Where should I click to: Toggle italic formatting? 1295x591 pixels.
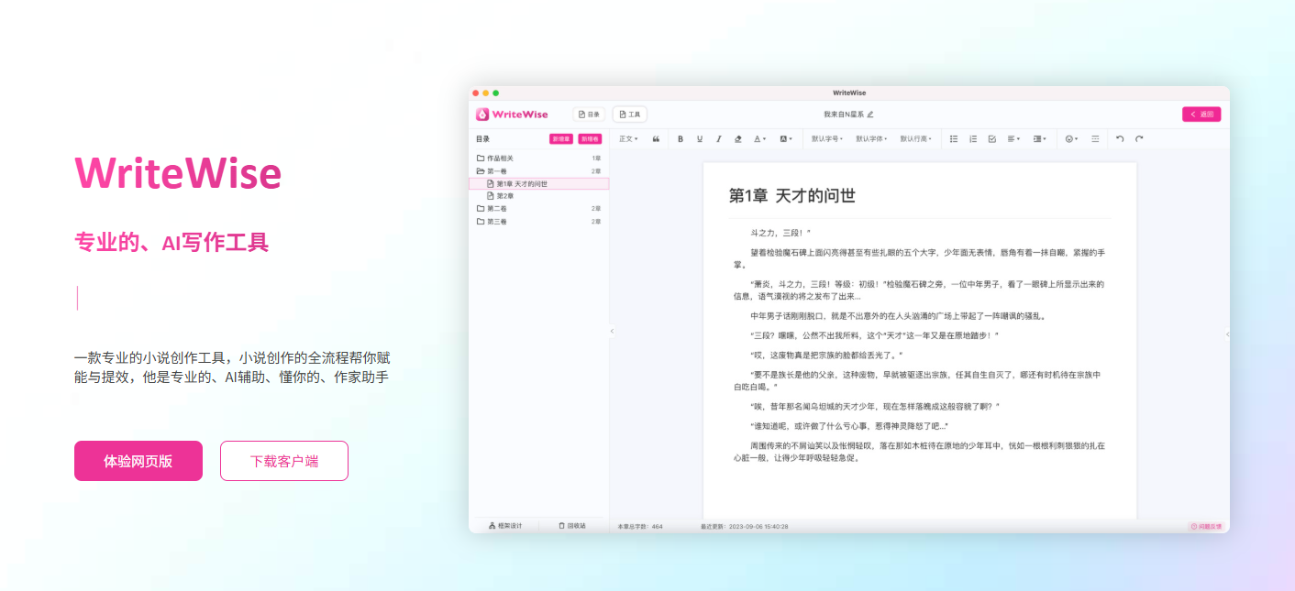(719, 139)
